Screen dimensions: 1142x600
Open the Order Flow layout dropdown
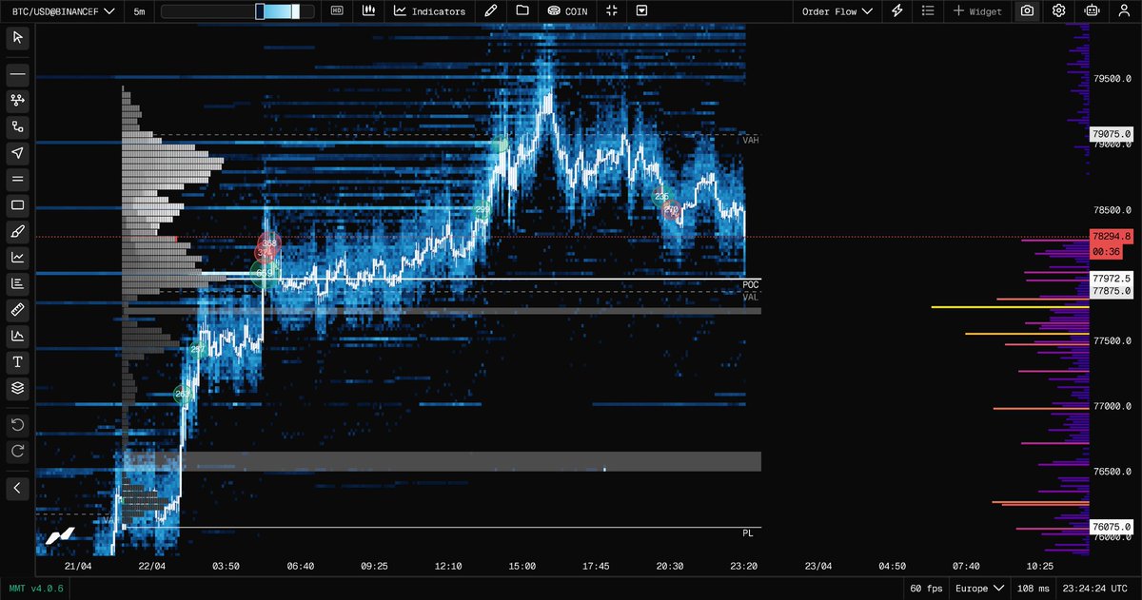click(x=837, y=11)
